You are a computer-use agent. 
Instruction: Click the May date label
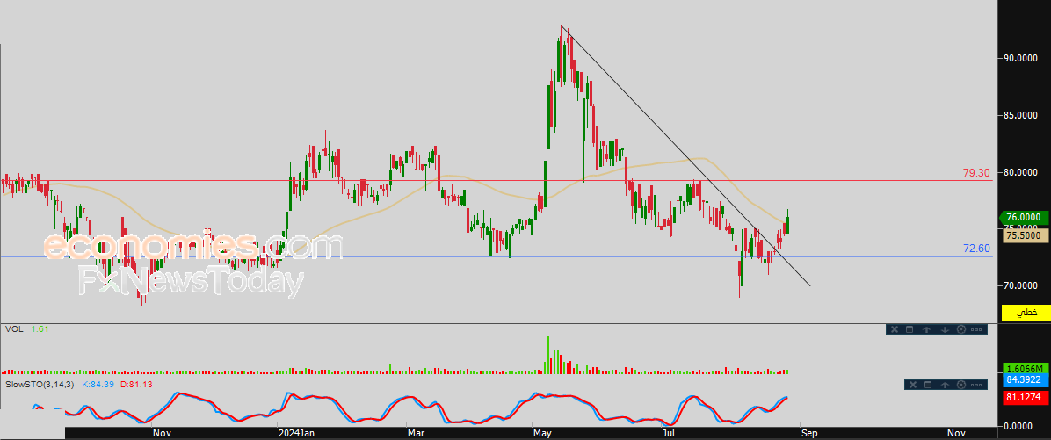(543, 433)
